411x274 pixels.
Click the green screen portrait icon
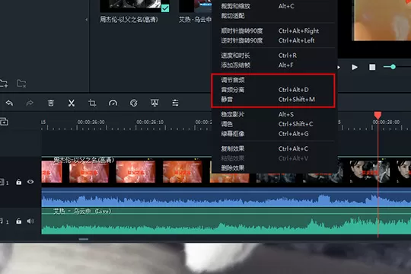pos(155,103)
